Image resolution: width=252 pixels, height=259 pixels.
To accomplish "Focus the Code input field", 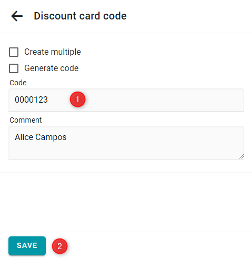I will point(126,100).
